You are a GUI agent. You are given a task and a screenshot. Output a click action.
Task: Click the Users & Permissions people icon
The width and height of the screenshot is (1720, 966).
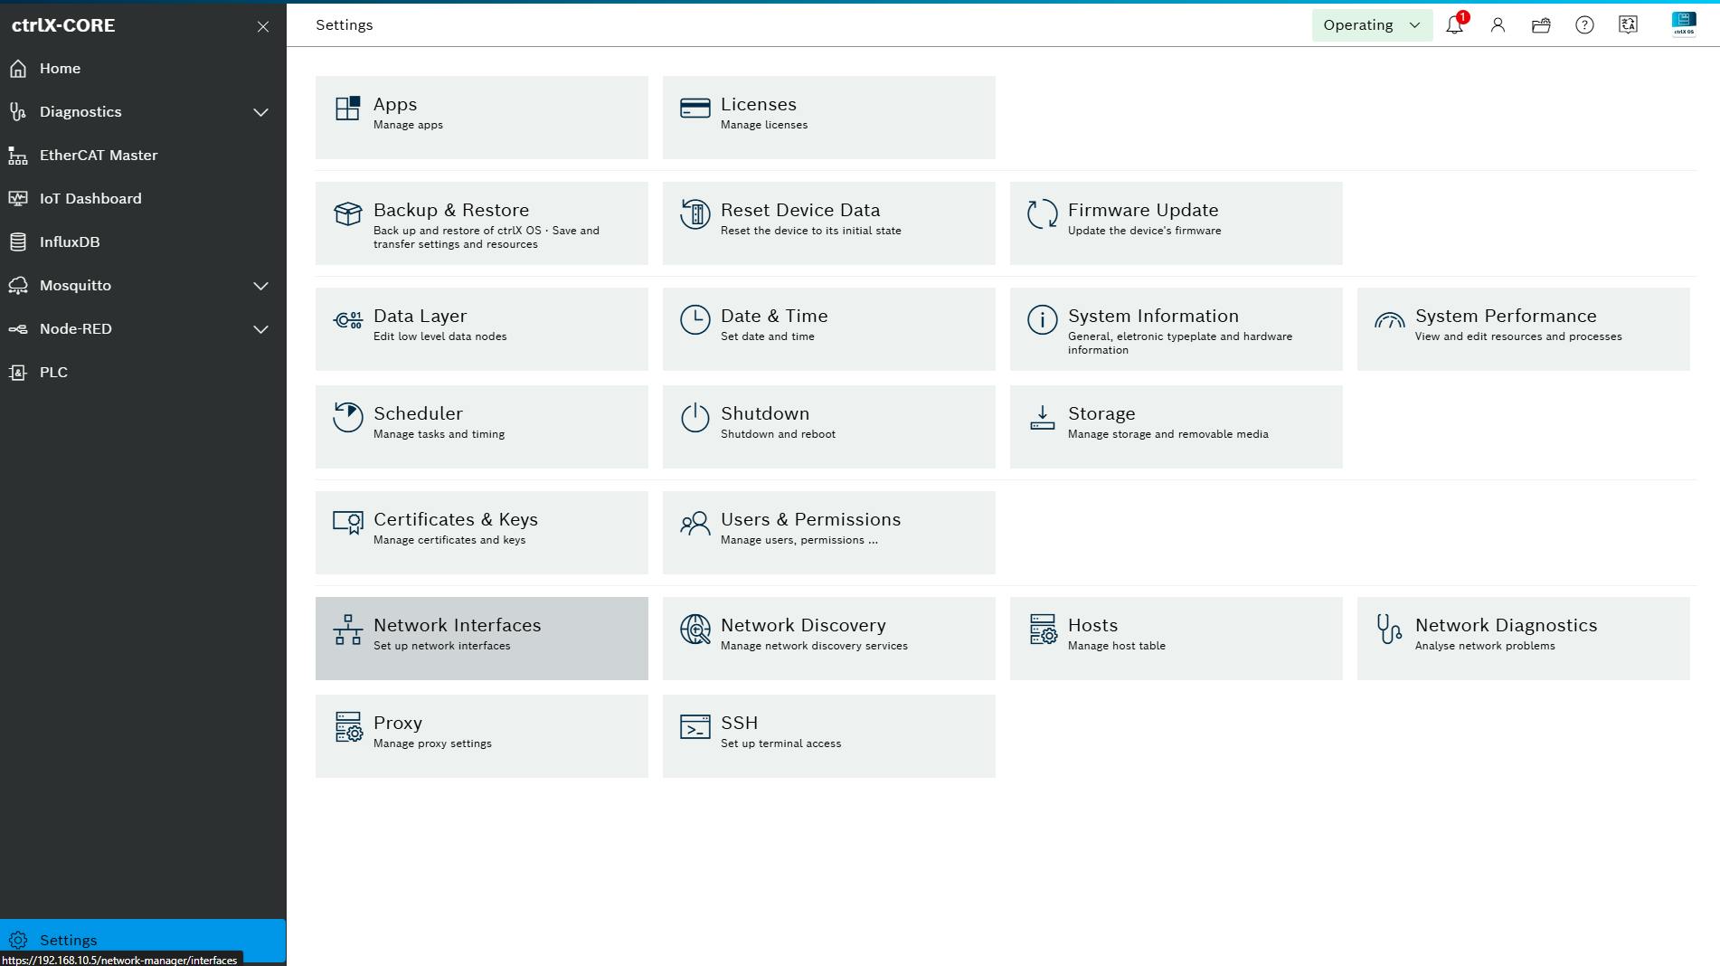695,524
